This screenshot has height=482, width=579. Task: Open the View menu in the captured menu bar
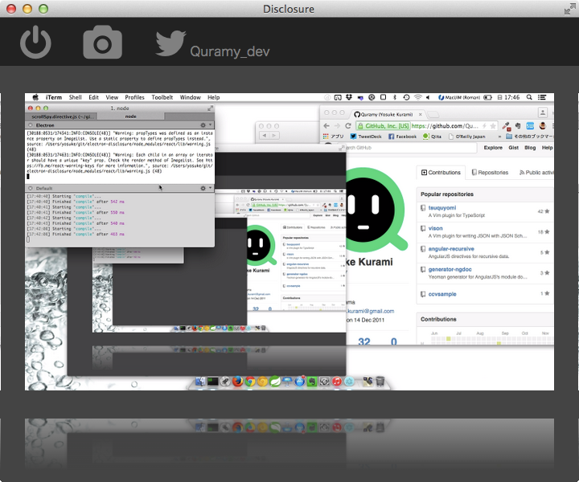(112, 97)
